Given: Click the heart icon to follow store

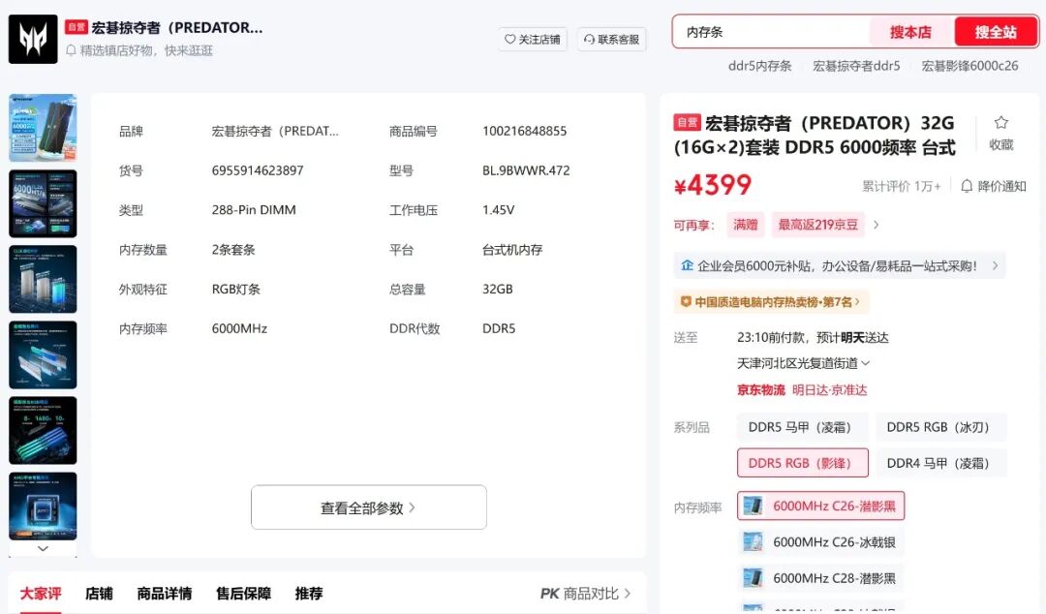Looking at the screenshot, I should coord(509,40).
